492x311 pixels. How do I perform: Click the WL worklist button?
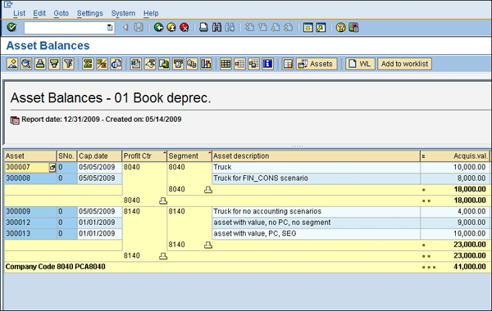(360, 64)
